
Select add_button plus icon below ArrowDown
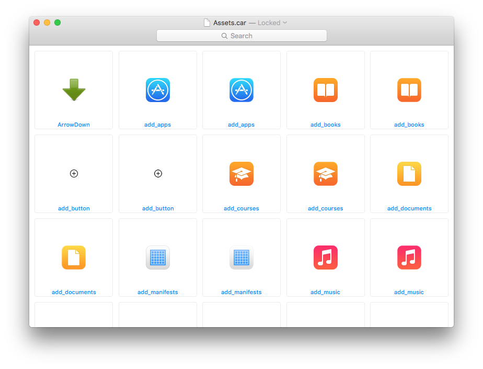tap(74, 173)
